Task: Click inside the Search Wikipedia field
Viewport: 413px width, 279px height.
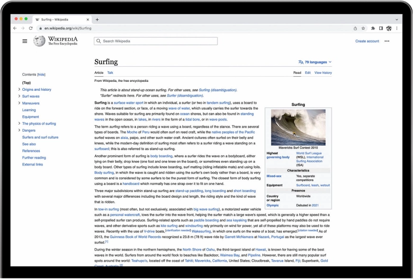Action: pyautogui.click(x=156, y=41)
